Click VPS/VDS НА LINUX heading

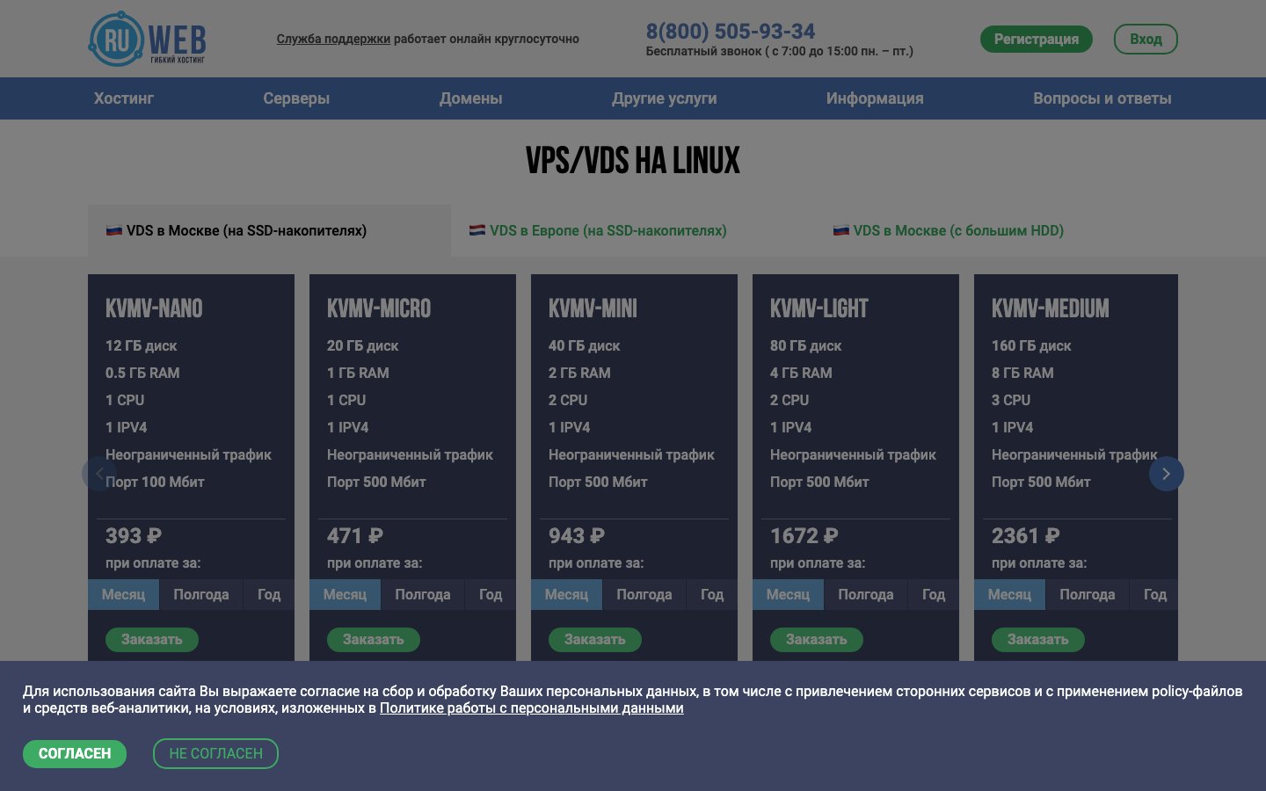(633, 161)
